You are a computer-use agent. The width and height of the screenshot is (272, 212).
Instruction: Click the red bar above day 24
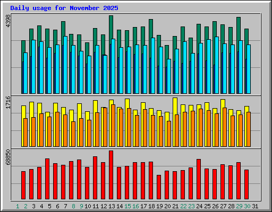coord(199,179)
